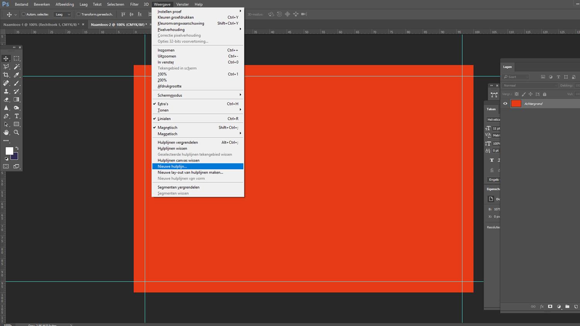Click pixel layer filter icon in Lagen
Image resolution: width=580 pixels, height=326 pixels.
pyautogui.click(x=543, y=77)
